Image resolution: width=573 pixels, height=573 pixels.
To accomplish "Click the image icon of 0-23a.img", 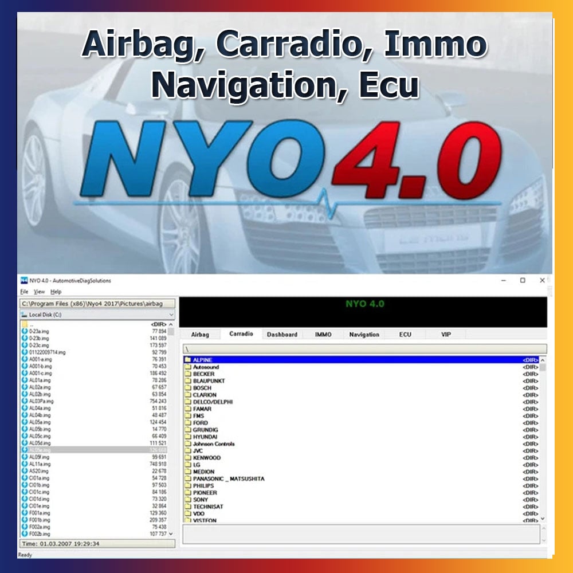I will [25, 331].
